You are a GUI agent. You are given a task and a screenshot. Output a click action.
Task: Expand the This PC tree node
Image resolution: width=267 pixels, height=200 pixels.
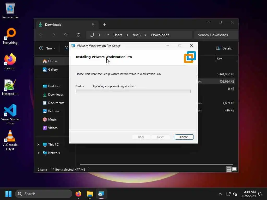(x=38, y=145)
